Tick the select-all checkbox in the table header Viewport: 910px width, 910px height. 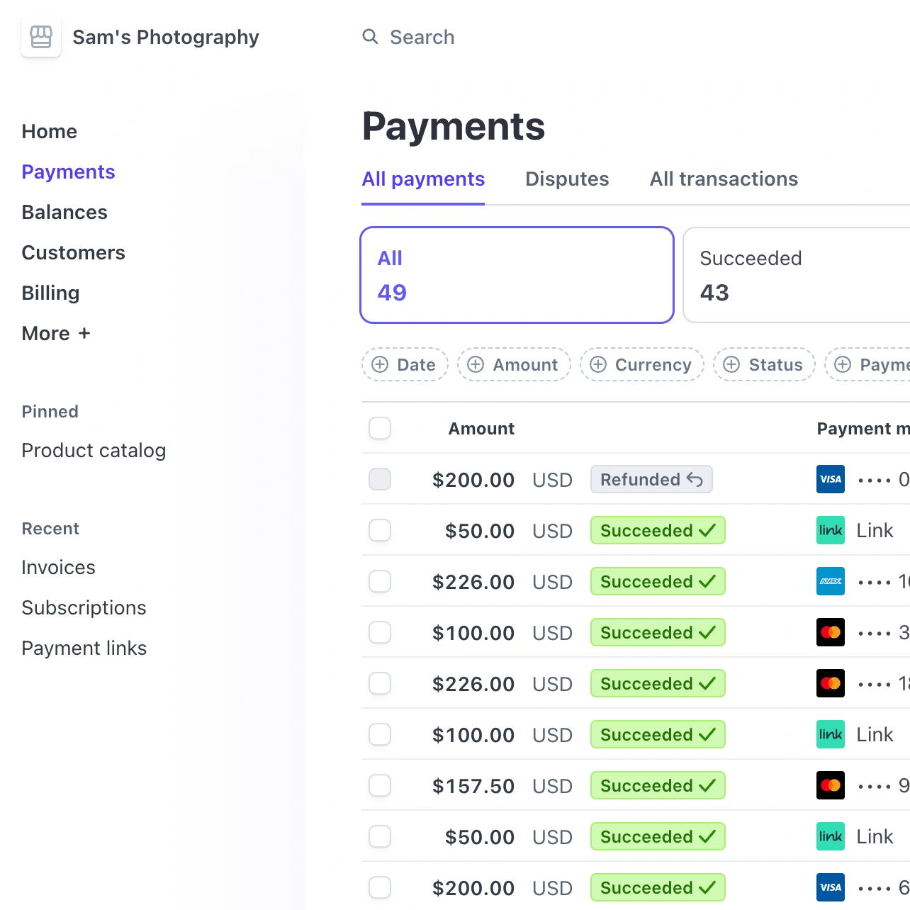tap(380, 429)
